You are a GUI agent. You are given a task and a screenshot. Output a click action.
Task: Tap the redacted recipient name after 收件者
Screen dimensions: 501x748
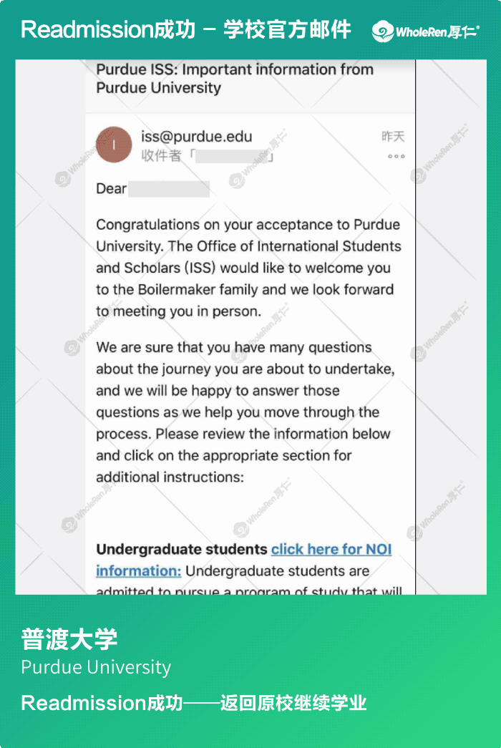tap(232, 155)
